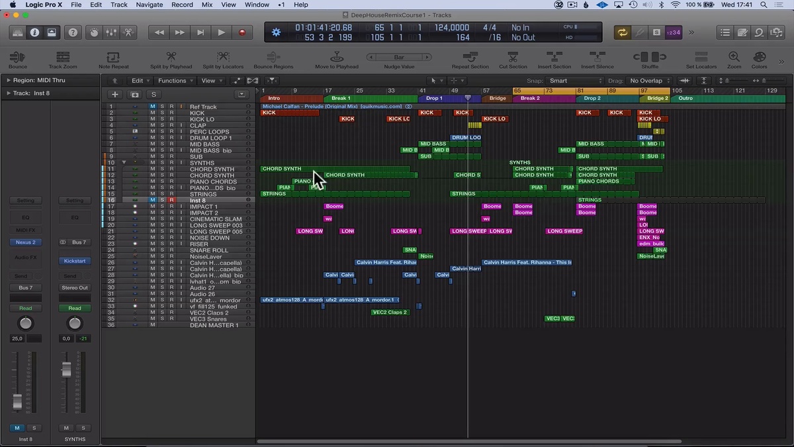Click the Bounce toolbar icon
Screen dimensions: 794x447
pos(18,58)
